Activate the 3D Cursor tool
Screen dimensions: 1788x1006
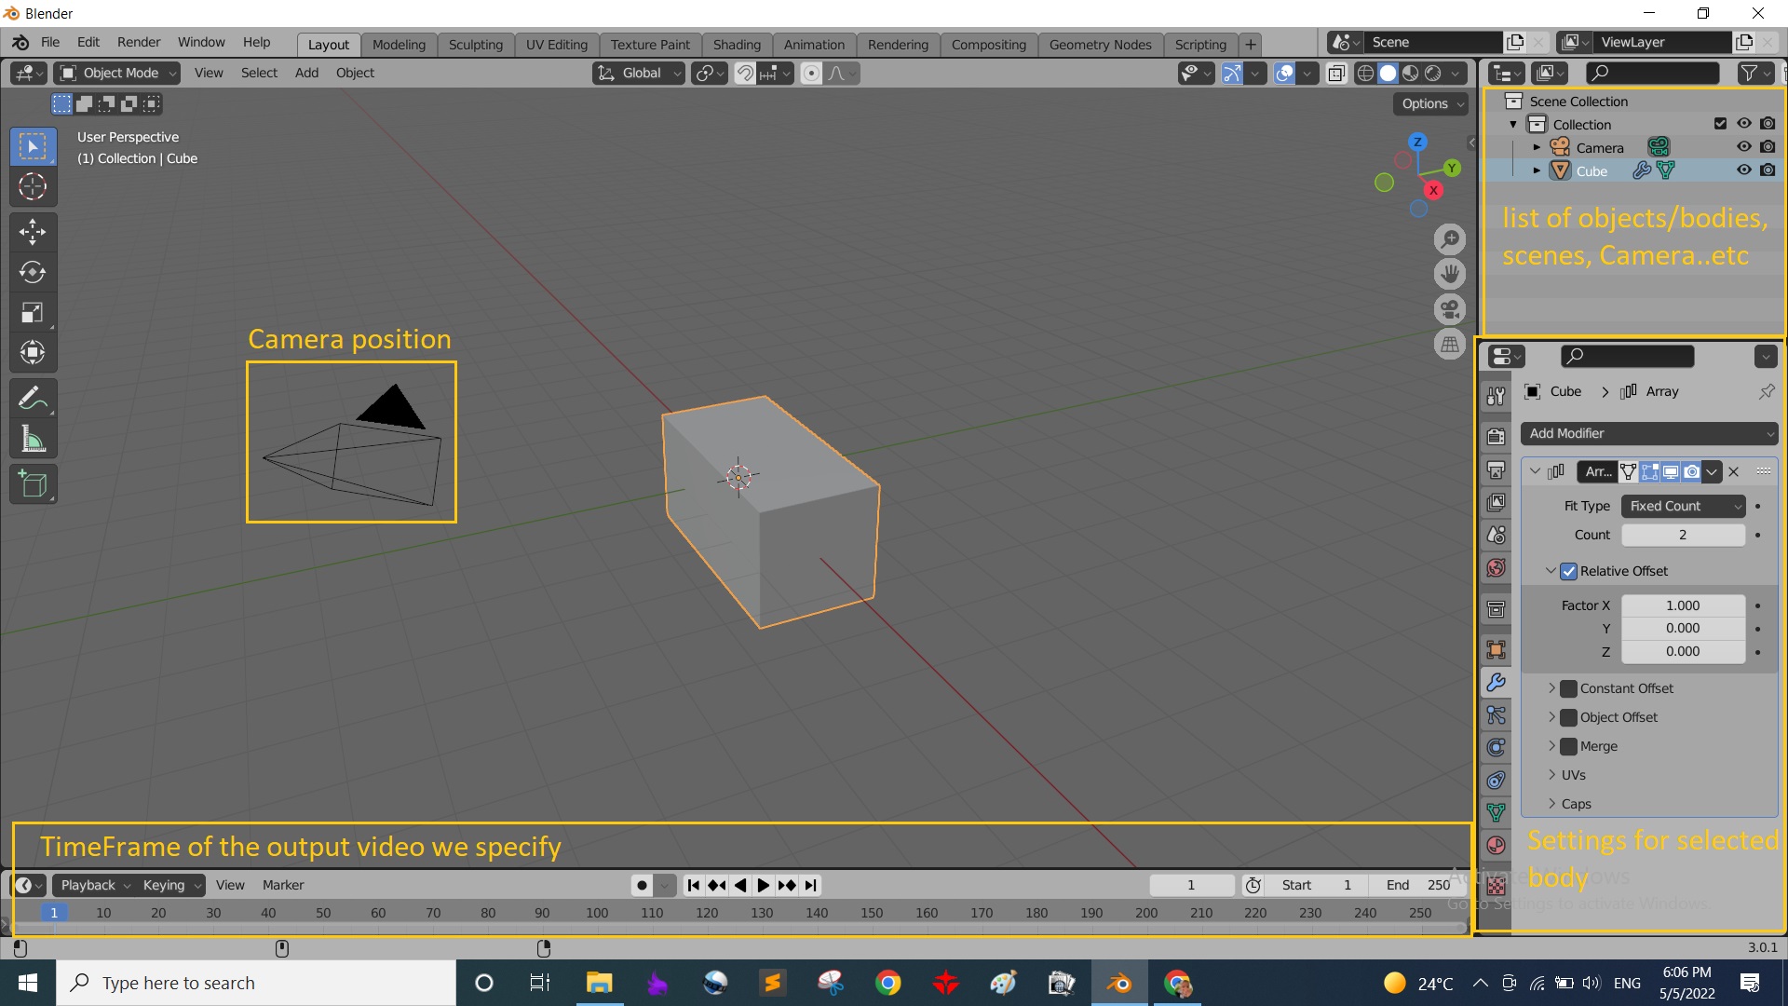(33, 186)
